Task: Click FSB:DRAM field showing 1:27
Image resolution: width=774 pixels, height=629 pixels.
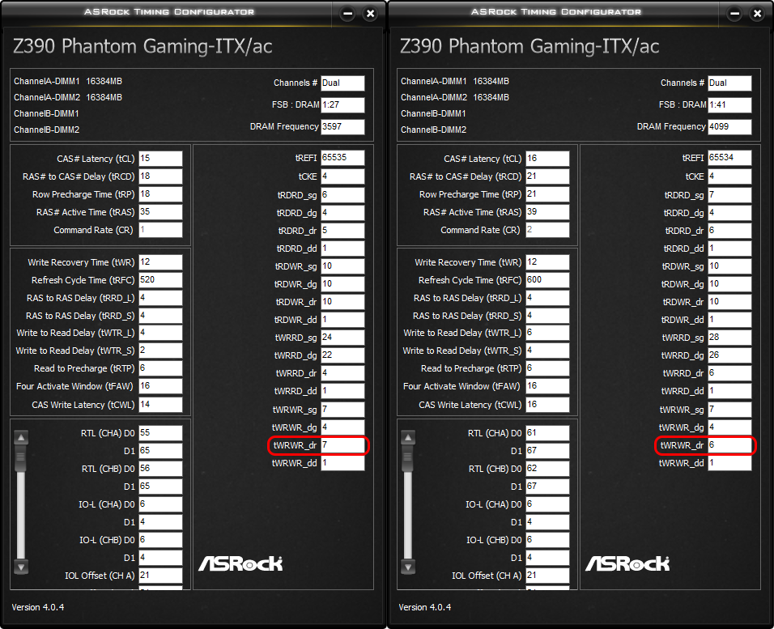Action: click(x=342, y=105)
